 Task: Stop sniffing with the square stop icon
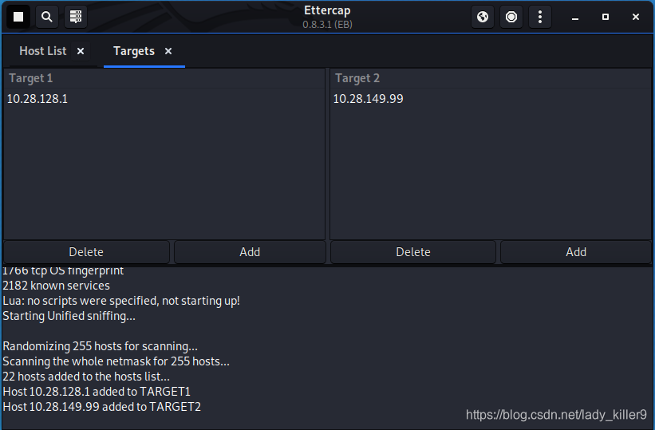(18, 17)
